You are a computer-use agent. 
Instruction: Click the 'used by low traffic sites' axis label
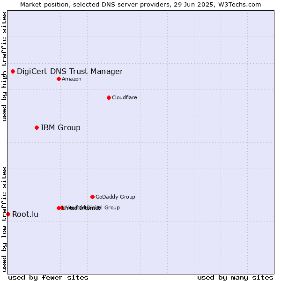pos(4,220)
